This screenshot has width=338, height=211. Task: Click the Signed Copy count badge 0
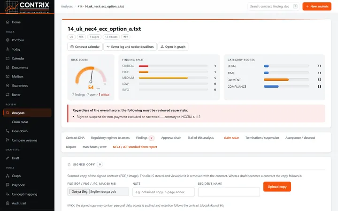click(x=100, y=165)
